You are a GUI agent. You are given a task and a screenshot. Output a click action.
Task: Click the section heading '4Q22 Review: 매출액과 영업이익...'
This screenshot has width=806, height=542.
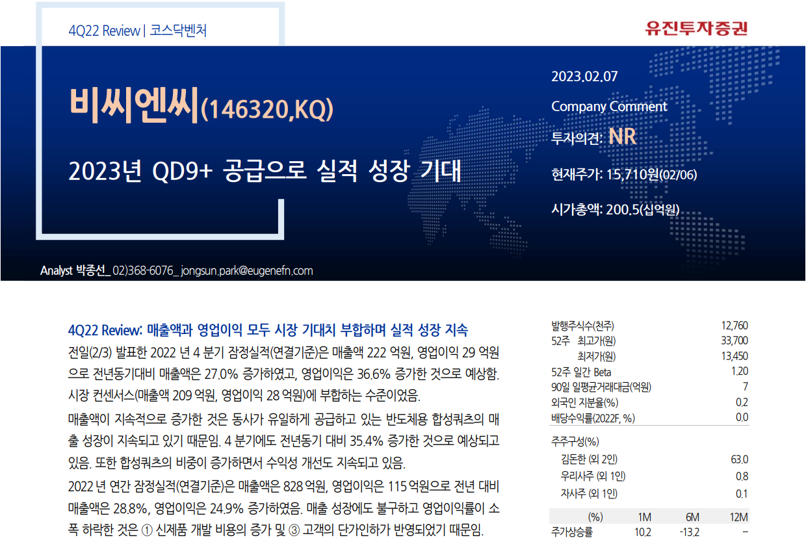(268, 329)
